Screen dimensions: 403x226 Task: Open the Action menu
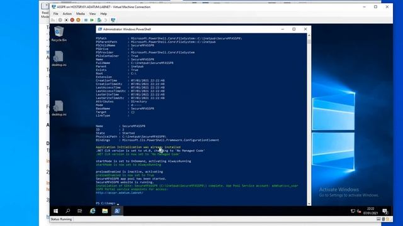[67, 14]
